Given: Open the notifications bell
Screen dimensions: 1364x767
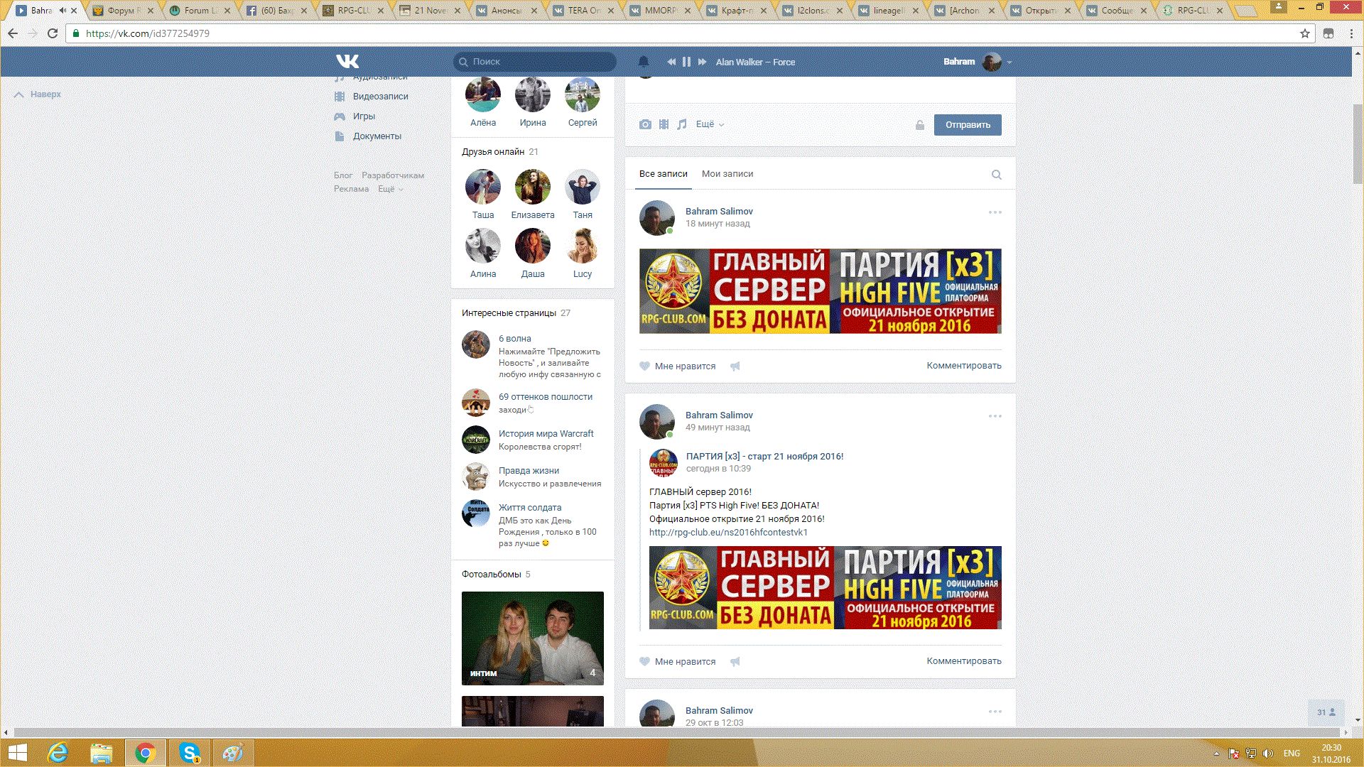Looking at the screenshot, I should pos(644,62).
